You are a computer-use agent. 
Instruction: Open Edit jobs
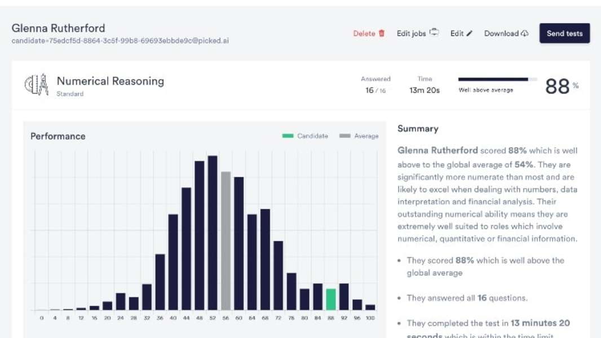[x=411, y=33]
